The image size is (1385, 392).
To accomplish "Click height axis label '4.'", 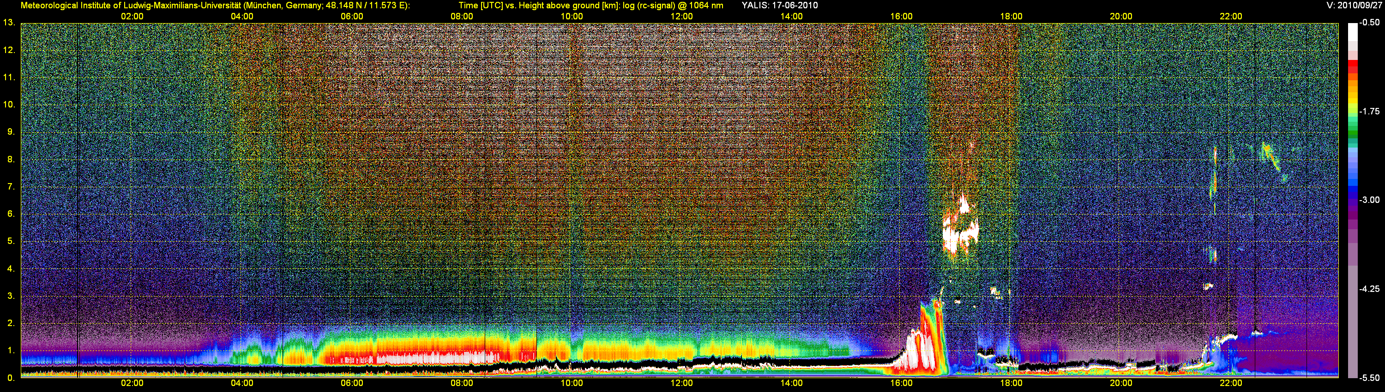I will point(11,268).
